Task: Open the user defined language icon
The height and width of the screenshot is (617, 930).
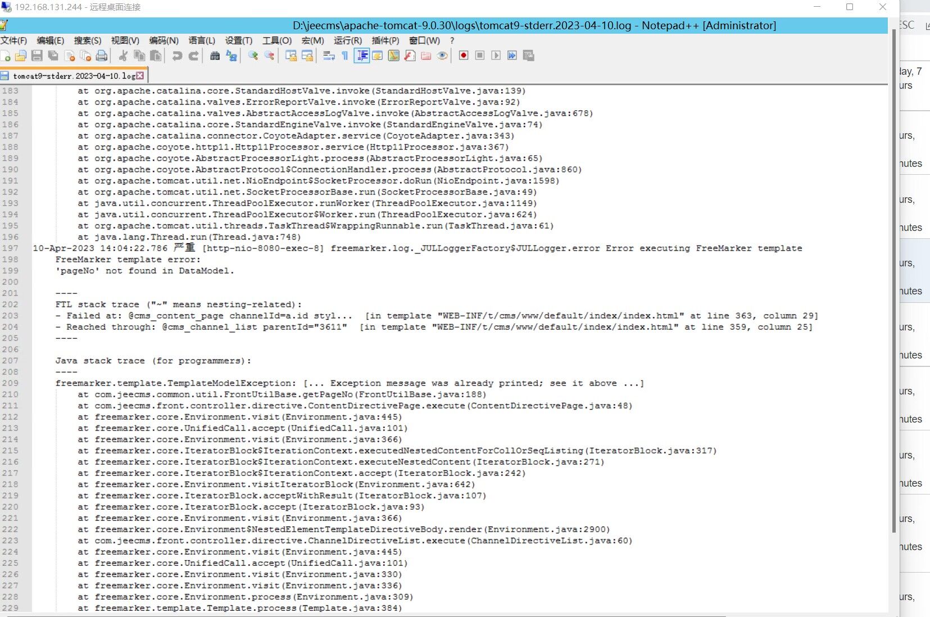Action: tap(378, 56)
